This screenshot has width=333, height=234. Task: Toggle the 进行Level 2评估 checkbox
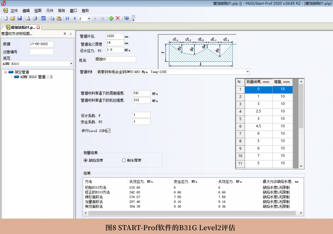click(108, 131)
